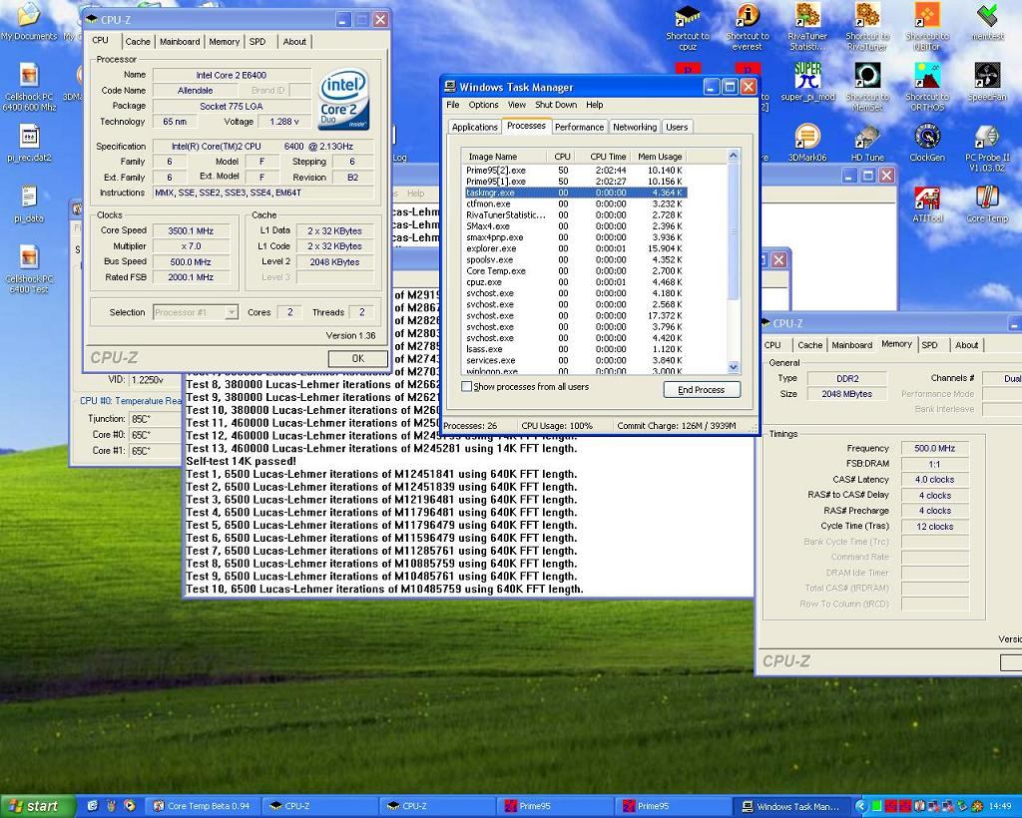Click Windows Task Manager taskbar button
This screenshot has height=818, width=1022.
(x=791, y=806)
